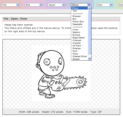Collapse the Effects dropdown via its arrow
Image resolution: width=123 pixels, height=117 pixels.
pos(89,5)
